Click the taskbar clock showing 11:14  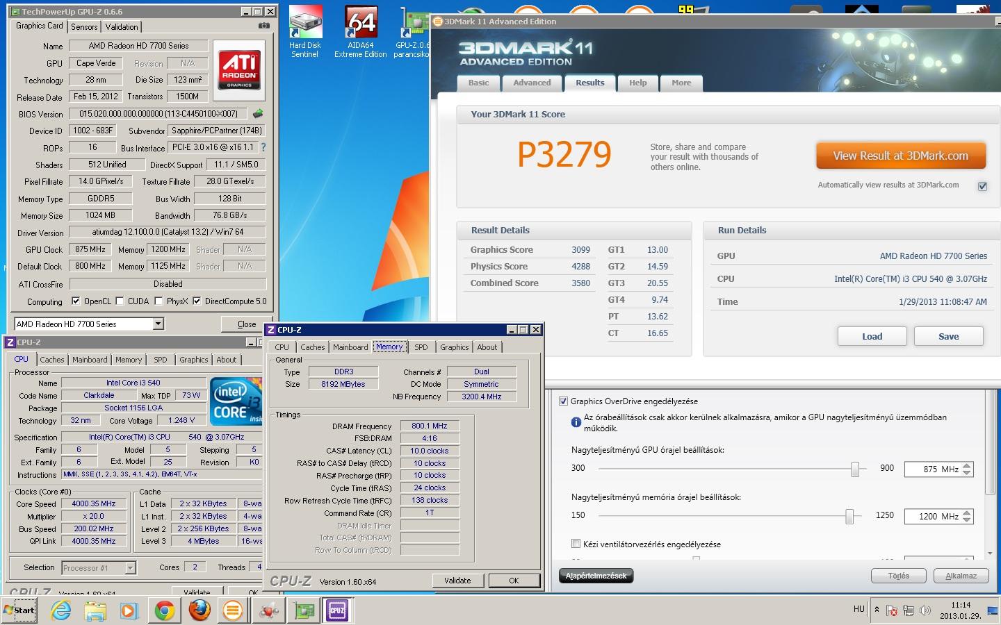(x=961, y=610)
